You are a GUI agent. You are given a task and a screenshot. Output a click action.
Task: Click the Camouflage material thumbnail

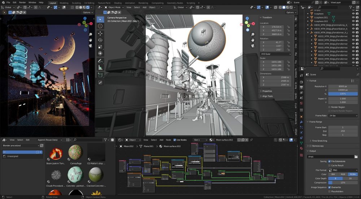pos(75,152)
